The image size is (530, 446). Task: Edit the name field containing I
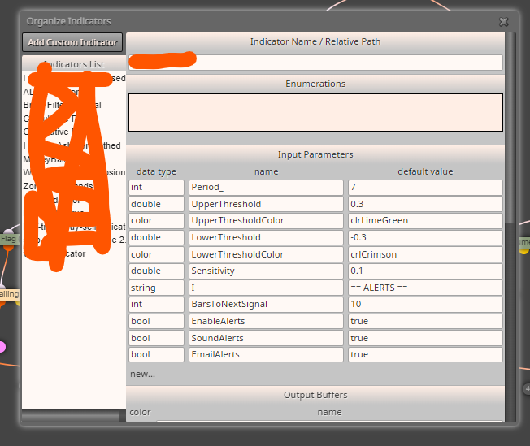[266, 288]
